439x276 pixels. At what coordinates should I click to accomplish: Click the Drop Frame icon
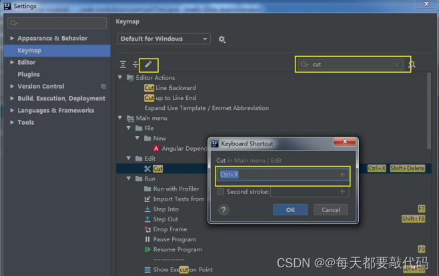(x=147, y=229)
